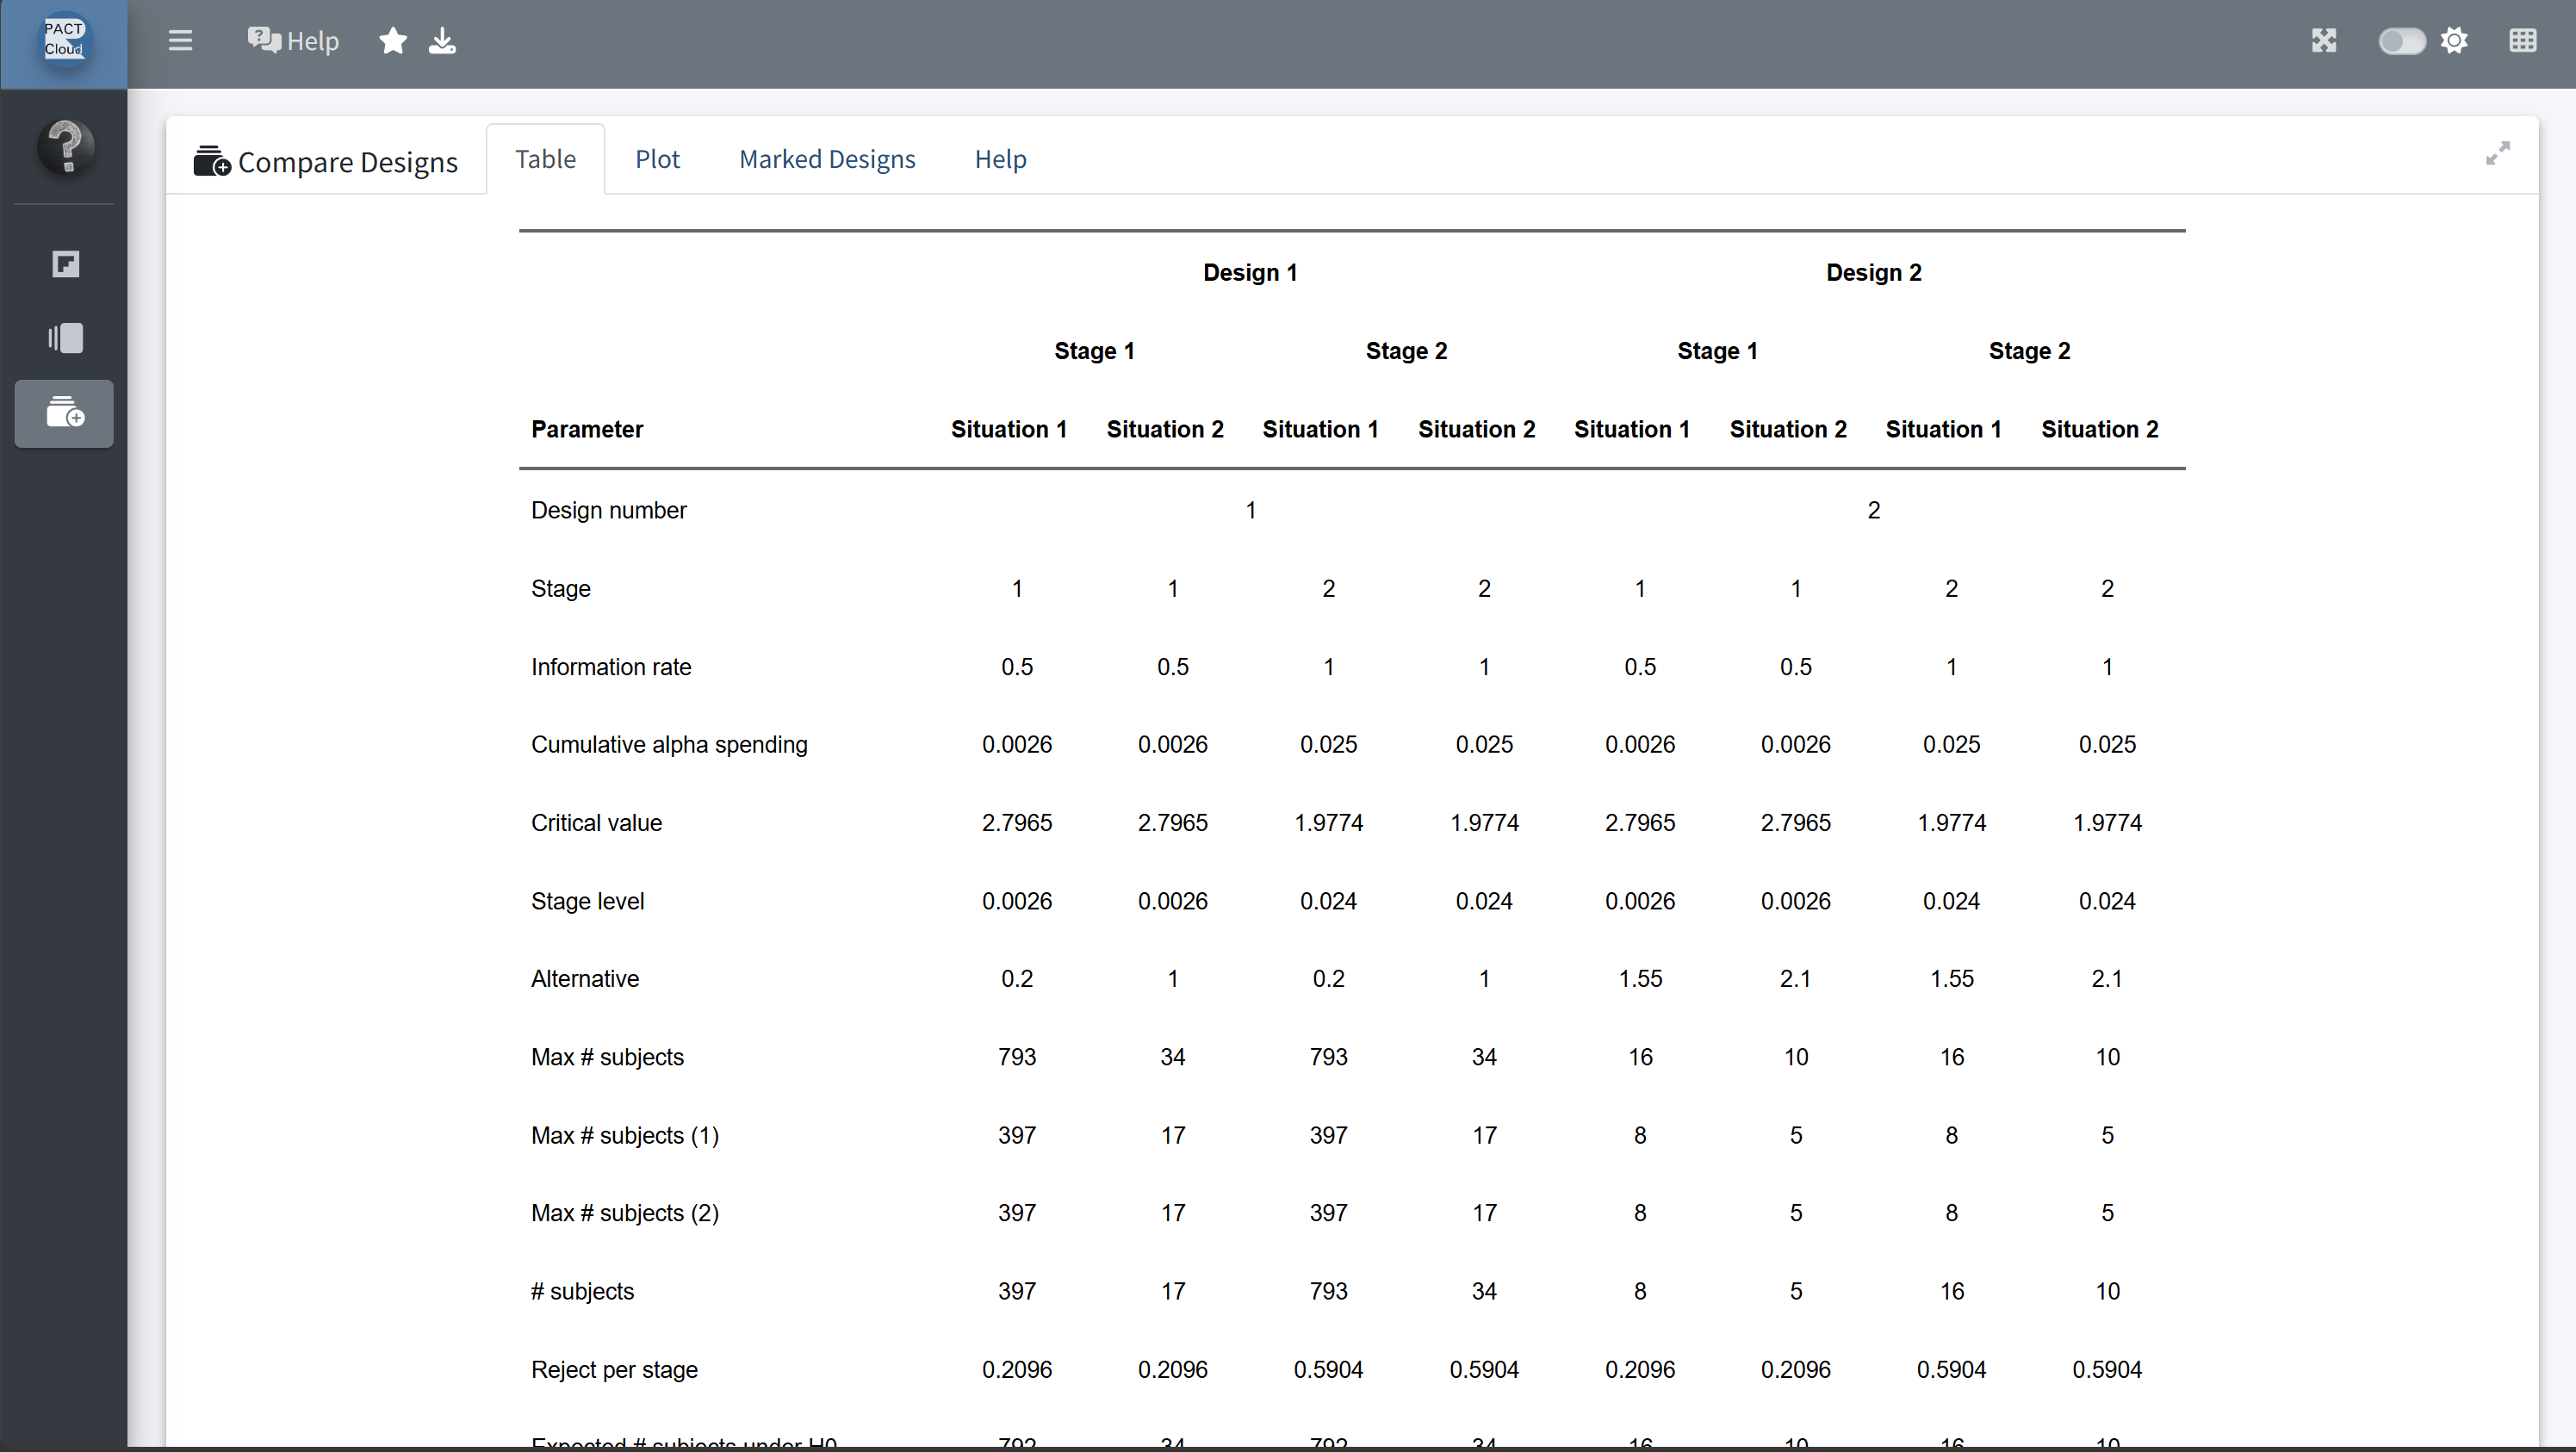Open the Help tab in panel
Image resolution: width=2576 pixels, height=1452 pixels.
tap(1000, 159)
